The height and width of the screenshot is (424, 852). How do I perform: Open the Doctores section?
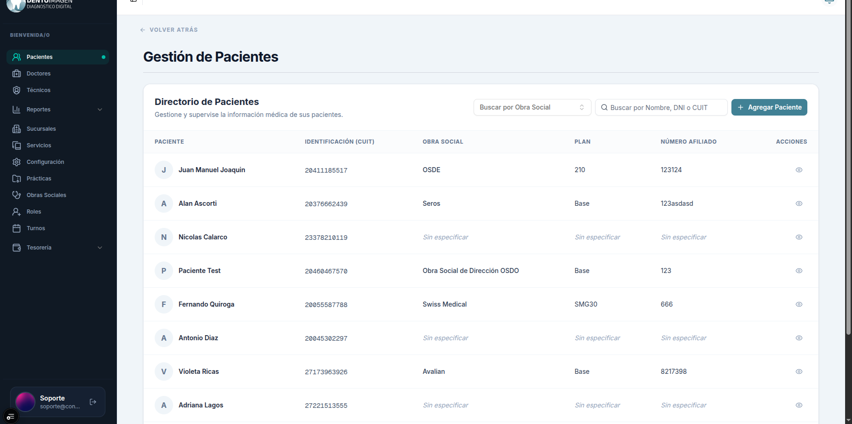click(58, 74)
